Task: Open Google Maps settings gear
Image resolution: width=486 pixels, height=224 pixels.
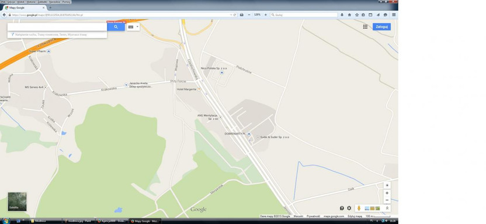Action: point(349,208)
